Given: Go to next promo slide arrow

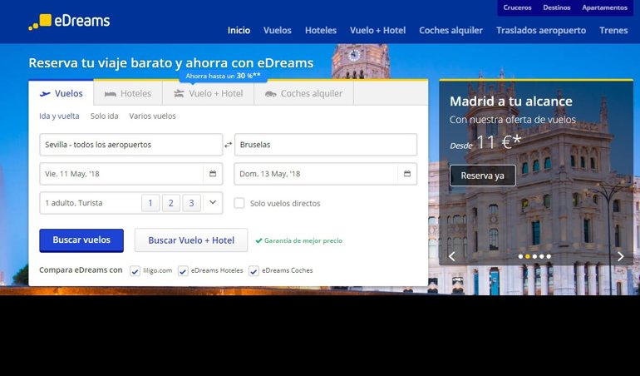Looking at the screenshot, I should click(x=620, y=256).
